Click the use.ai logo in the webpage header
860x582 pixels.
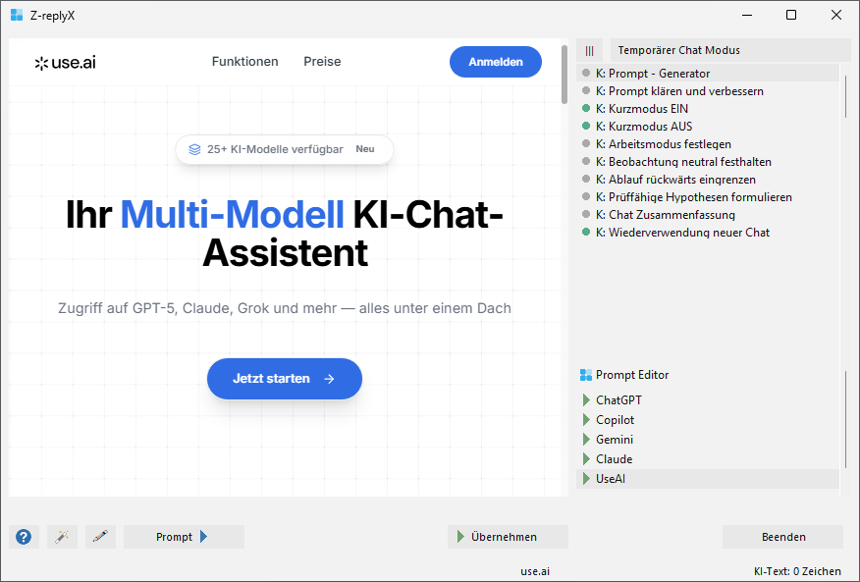[x=65, y=63]
